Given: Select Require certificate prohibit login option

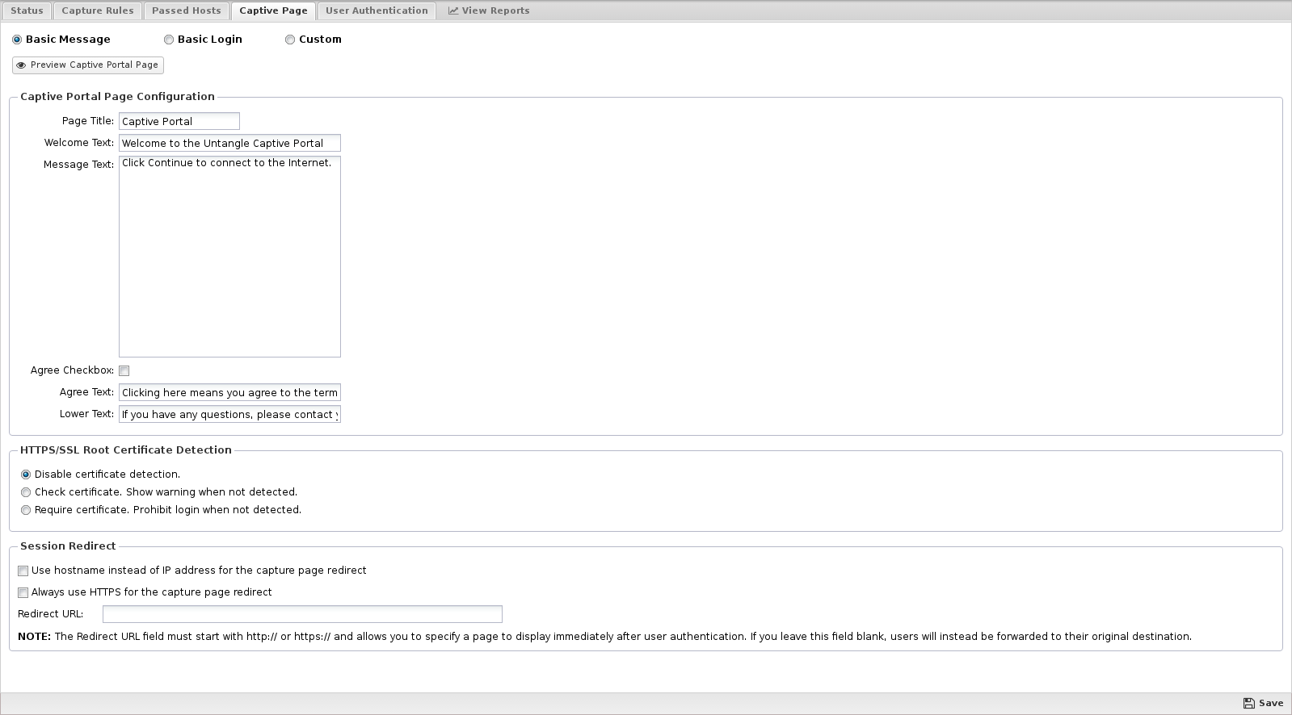Looking at the screenshot, I should (x=26, y=510).
